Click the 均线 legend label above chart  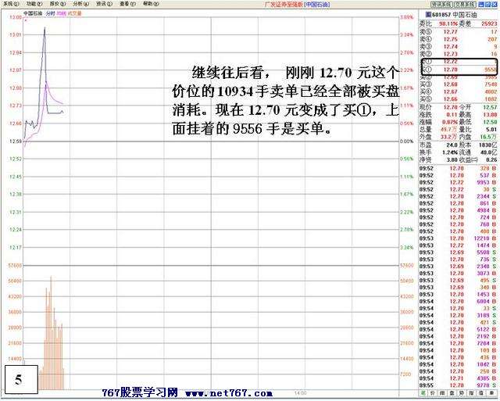tap(61, 13)
